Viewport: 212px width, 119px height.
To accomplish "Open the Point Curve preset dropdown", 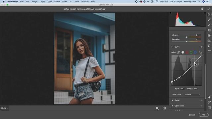I will point(192,95).
